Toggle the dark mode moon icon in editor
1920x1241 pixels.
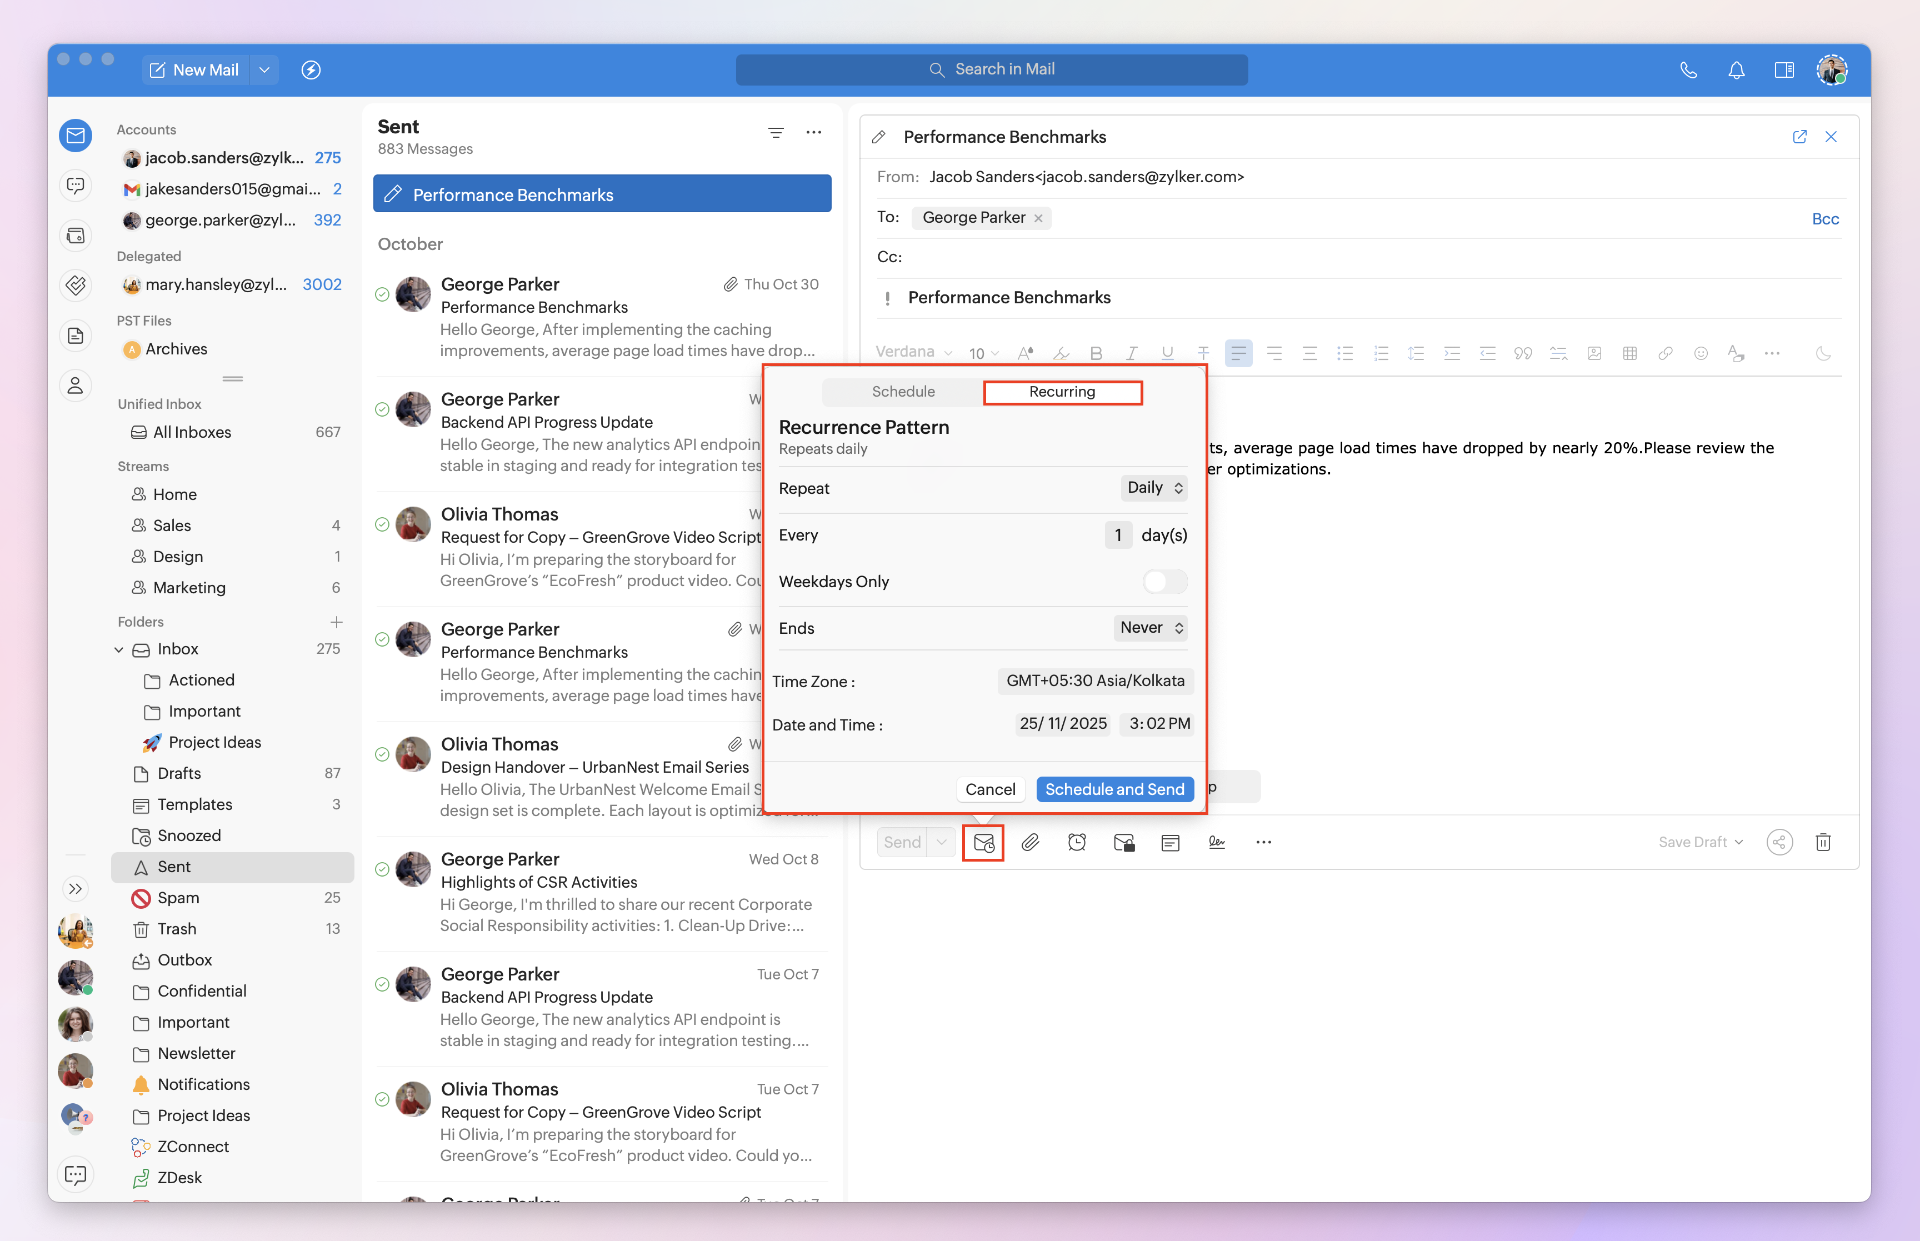click(x=1823, y=353)
